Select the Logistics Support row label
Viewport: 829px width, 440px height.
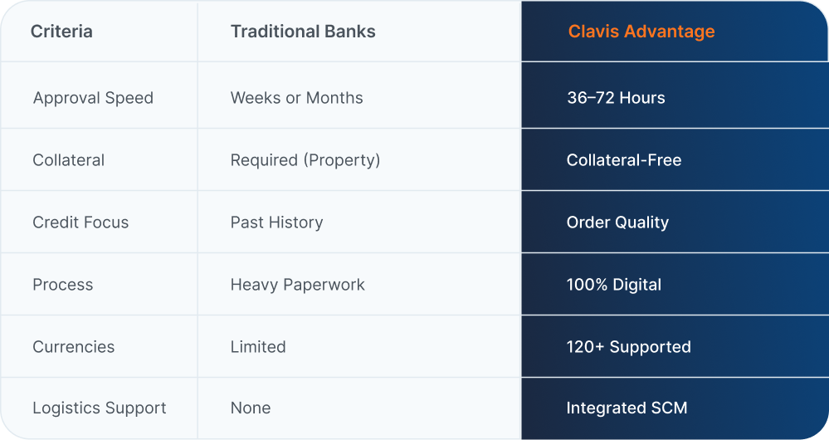click(x=99, y=408)
